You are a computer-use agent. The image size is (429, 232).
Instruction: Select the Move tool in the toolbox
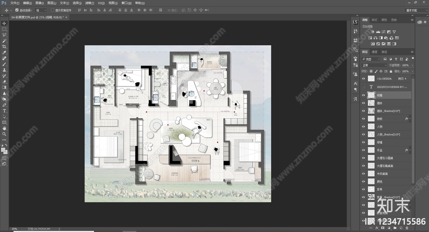4,23
